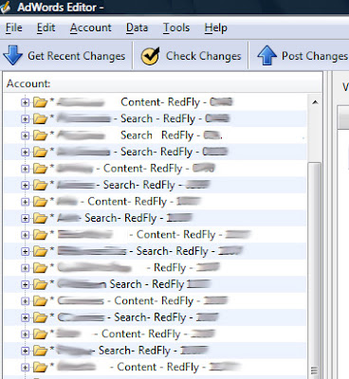Screen dimensions: 349x379
Task: Click the folder icon of the thirteenth campaign row
Action: [x=40, y=301]
